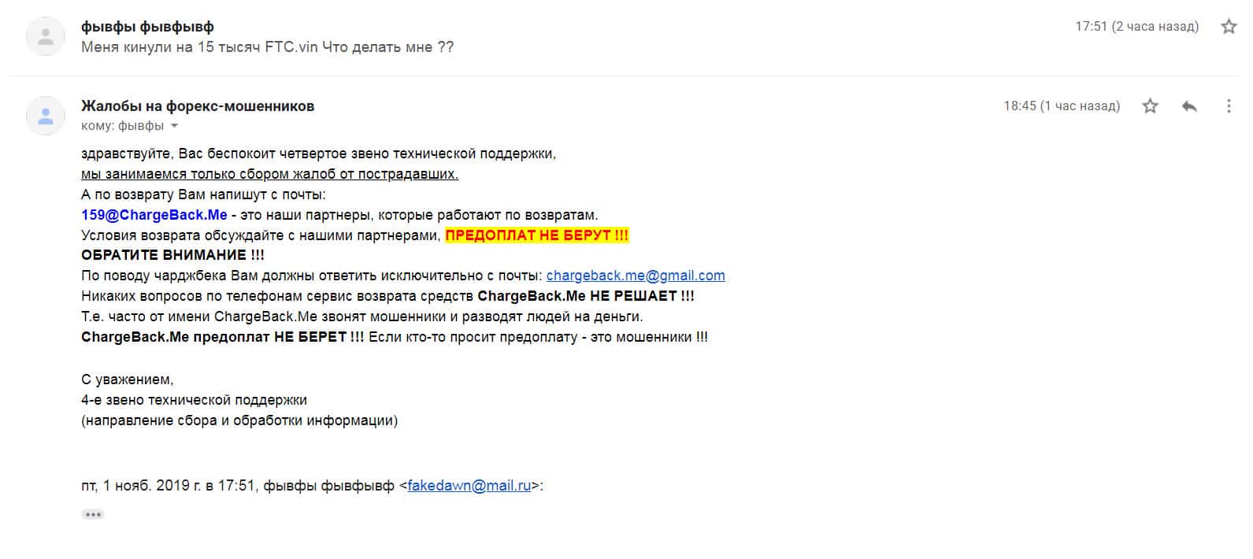Click the underlined line about сбором жалоб

pyautogui.click(x=269, y=174)
